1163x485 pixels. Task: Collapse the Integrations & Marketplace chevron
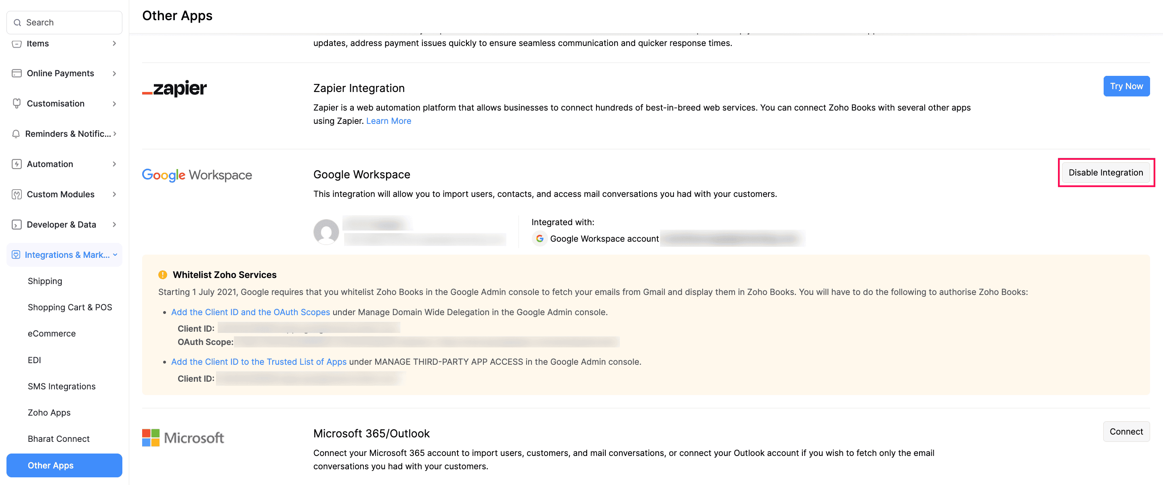point(115,255)
